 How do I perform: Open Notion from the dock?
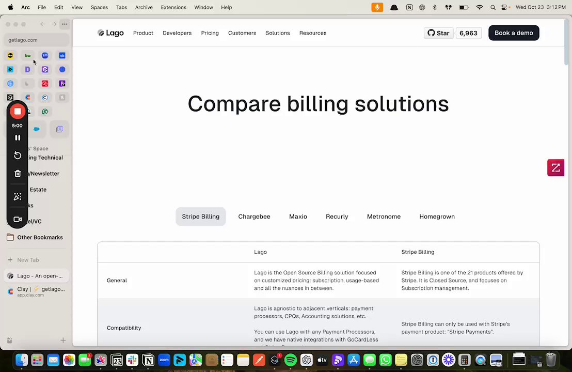point(148,360)
